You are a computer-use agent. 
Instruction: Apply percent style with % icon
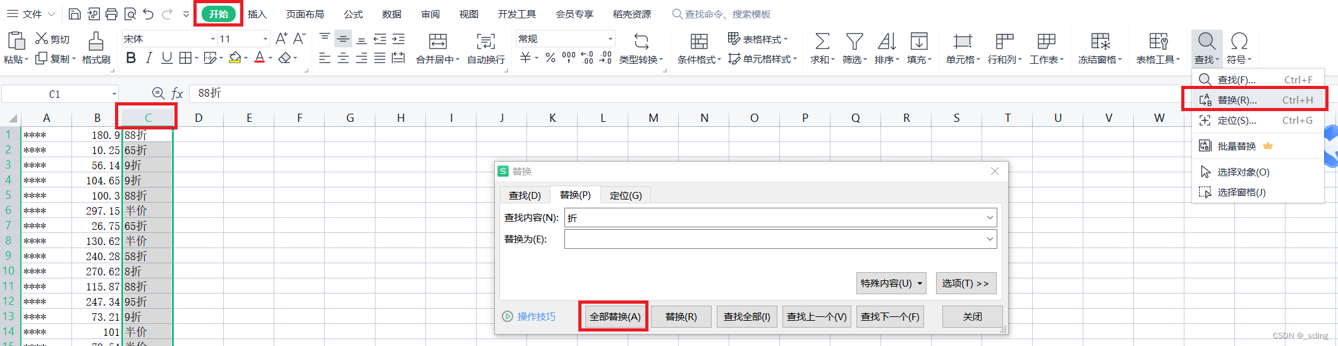click(550, 58)
